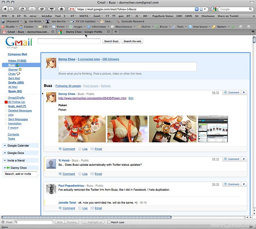Expand the 7 more labels list

(x=13, y=128)
